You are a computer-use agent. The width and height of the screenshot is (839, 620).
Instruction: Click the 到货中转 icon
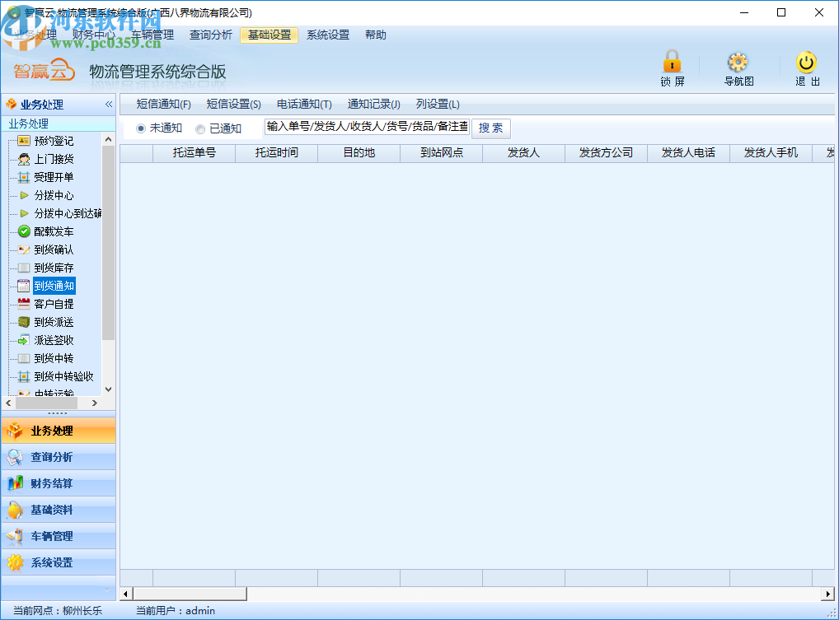coord(24,358)
